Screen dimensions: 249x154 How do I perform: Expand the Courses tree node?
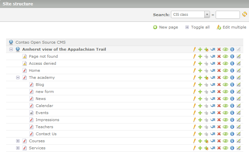18,141
